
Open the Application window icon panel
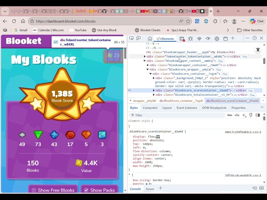tap(225, 39)
